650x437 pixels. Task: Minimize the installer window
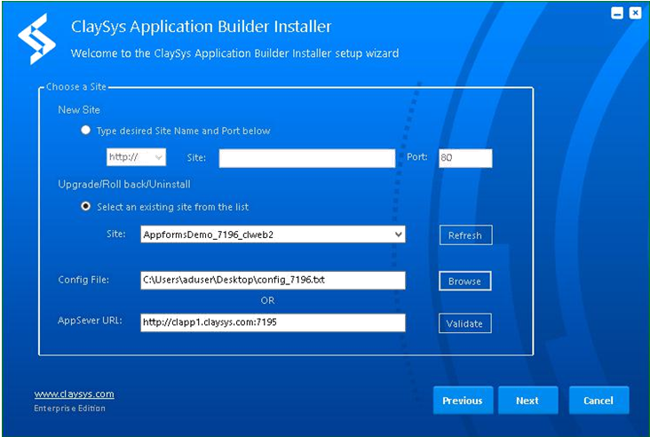coord(617,12)
